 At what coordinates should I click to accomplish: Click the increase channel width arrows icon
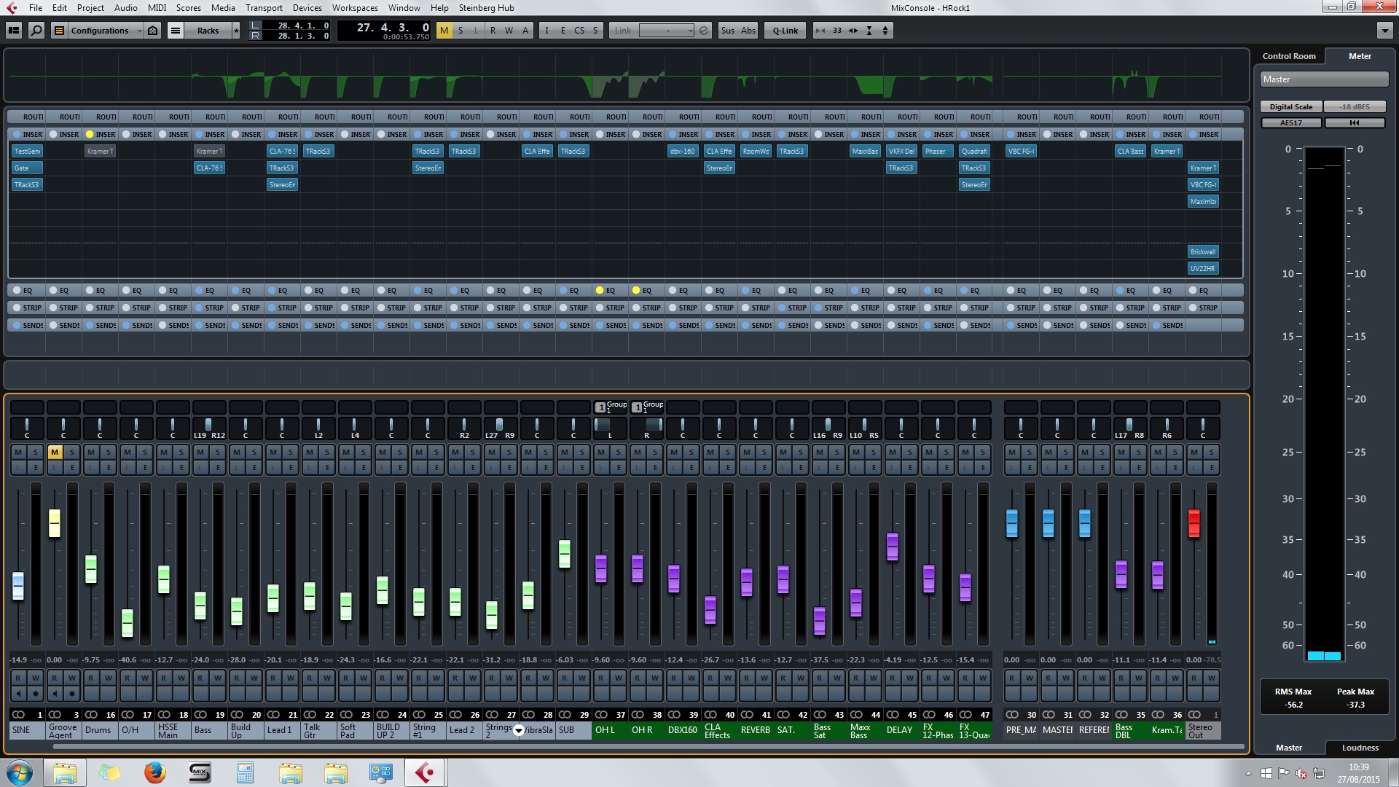(853, 30)
